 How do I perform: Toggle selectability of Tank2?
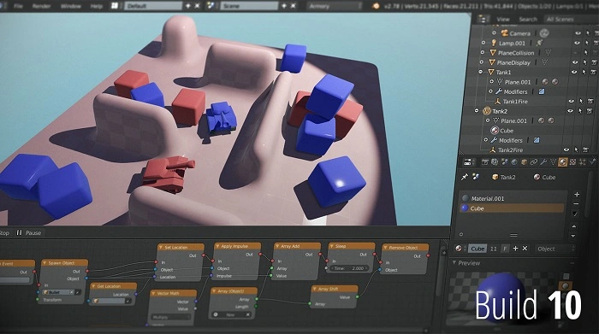tap(580, 111)
